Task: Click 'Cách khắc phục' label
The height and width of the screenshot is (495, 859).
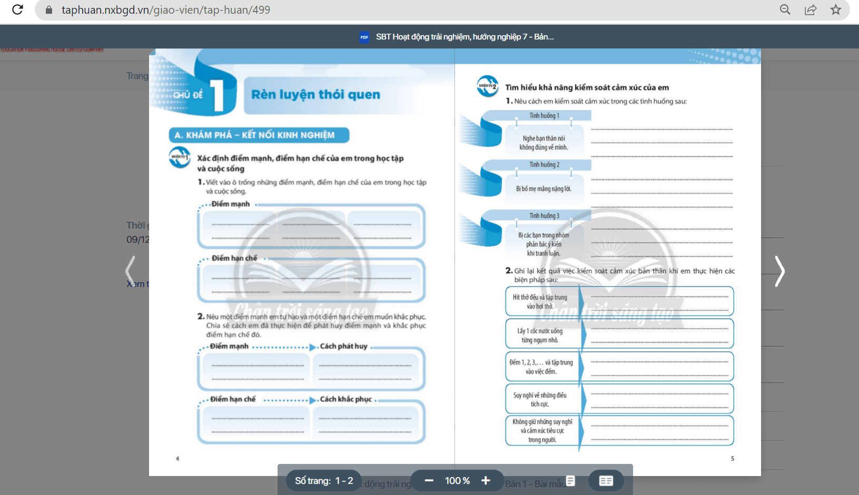Action: (x=345, y=399)
